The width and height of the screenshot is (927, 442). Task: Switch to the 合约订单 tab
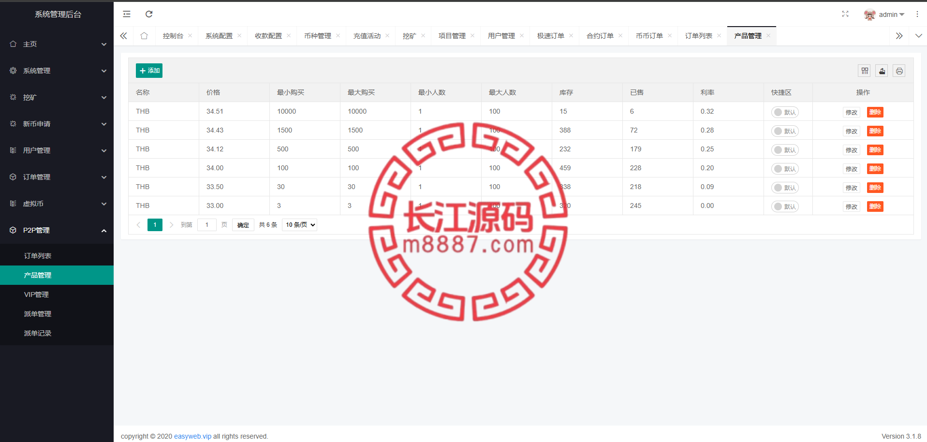click(x=600, y=36)
